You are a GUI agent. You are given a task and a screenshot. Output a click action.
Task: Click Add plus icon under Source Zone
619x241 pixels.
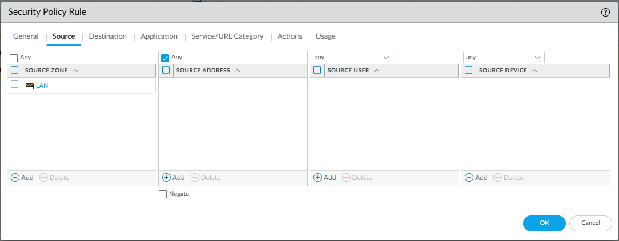pyautogui.click(x=15, y=178)
